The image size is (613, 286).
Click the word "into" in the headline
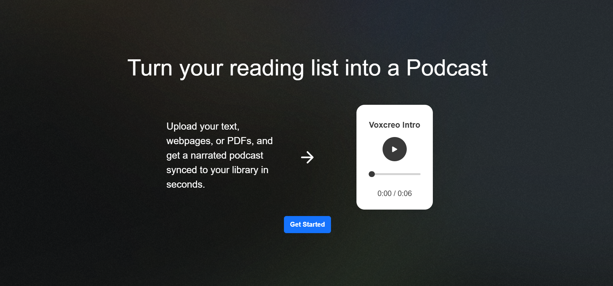point(363,68)
